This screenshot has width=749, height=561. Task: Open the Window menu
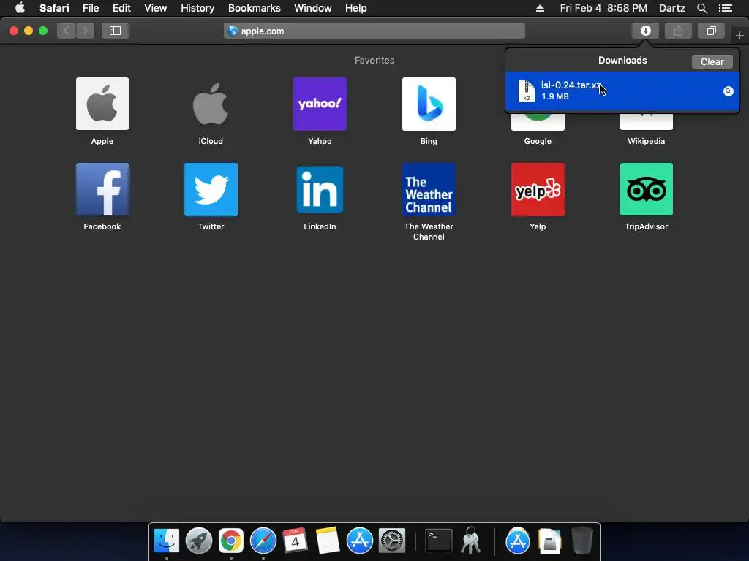312,8
